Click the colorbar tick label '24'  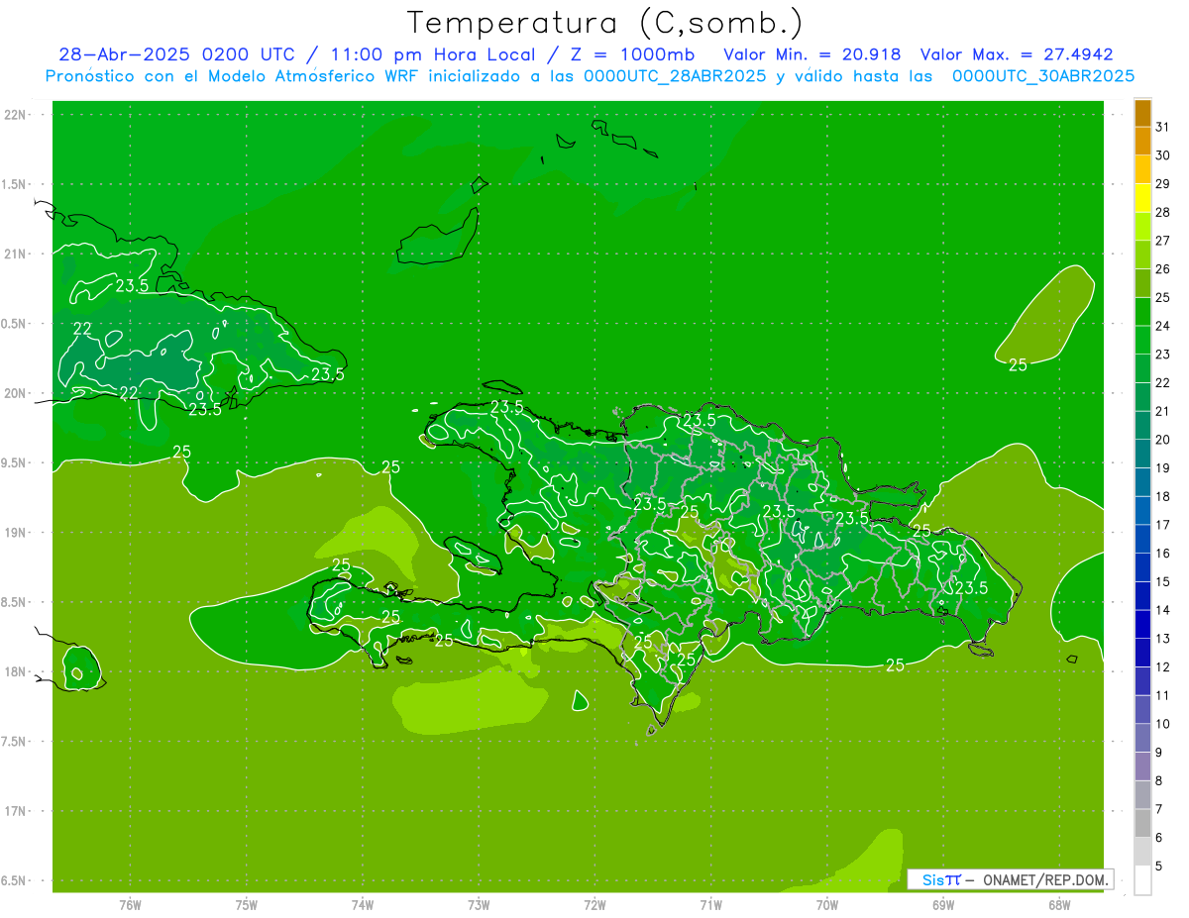tap(1162, 326)
